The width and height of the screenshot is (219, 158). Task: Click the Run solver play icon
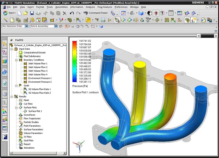coord(110,20)
